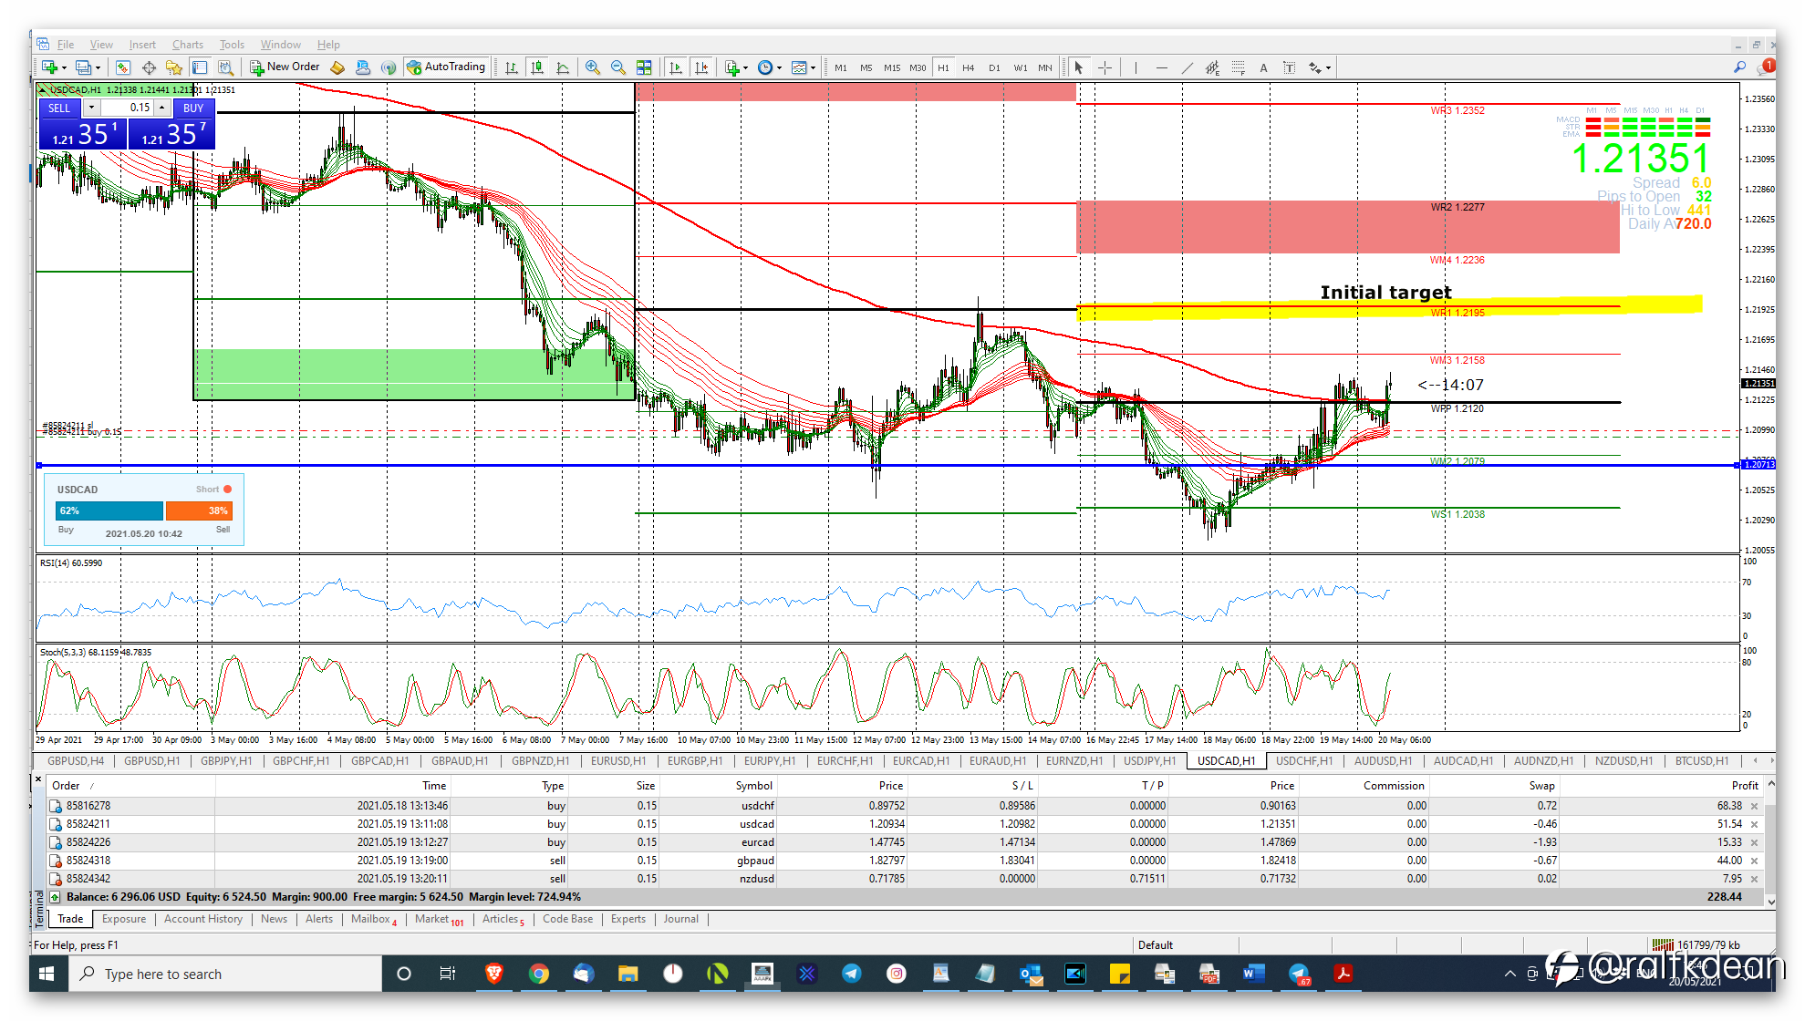Select the Fibonacci retracement tool
The width and height of the screenshot is (1805, 1021).
click(1238, 67)
